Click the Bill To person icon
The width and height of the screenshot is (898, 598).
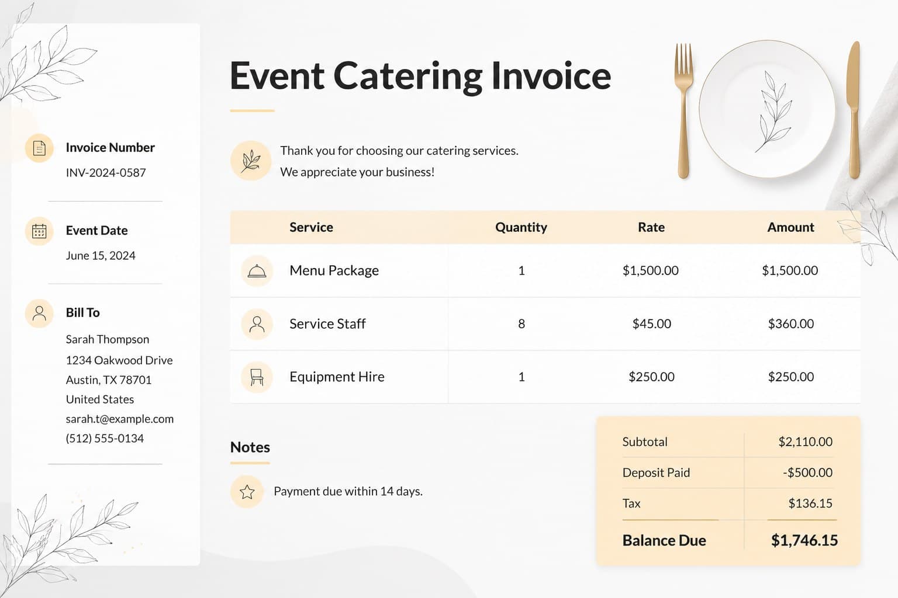[39, 314]
